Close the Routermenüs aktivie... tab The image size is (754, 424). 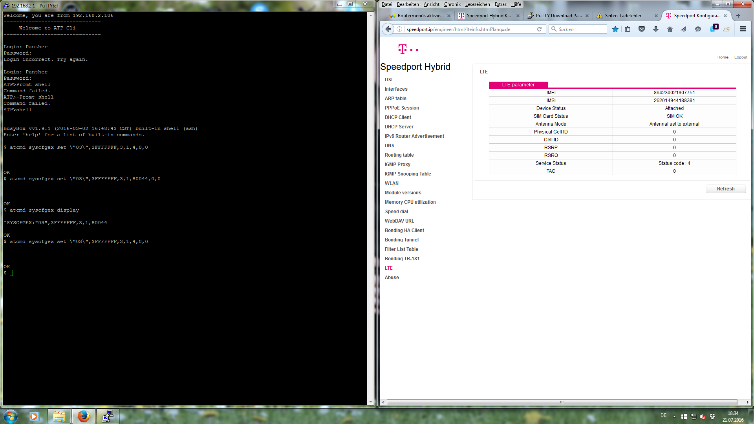(449, 16)
